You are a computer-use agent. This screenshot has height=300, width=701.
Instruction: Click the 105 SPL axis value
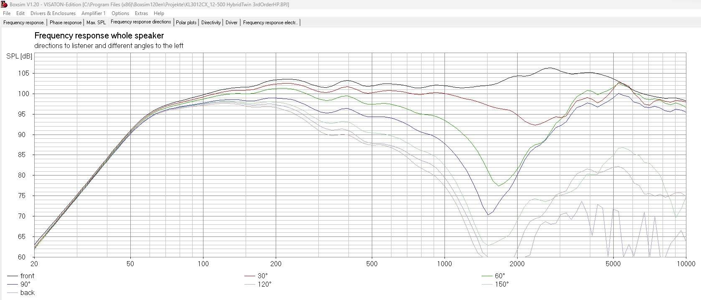pyautogui.click(x=24, y=73)
